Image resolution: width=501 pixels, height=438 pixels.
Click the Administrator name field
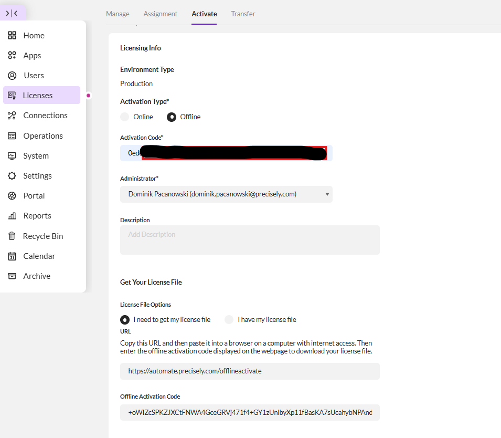point(226,194)
